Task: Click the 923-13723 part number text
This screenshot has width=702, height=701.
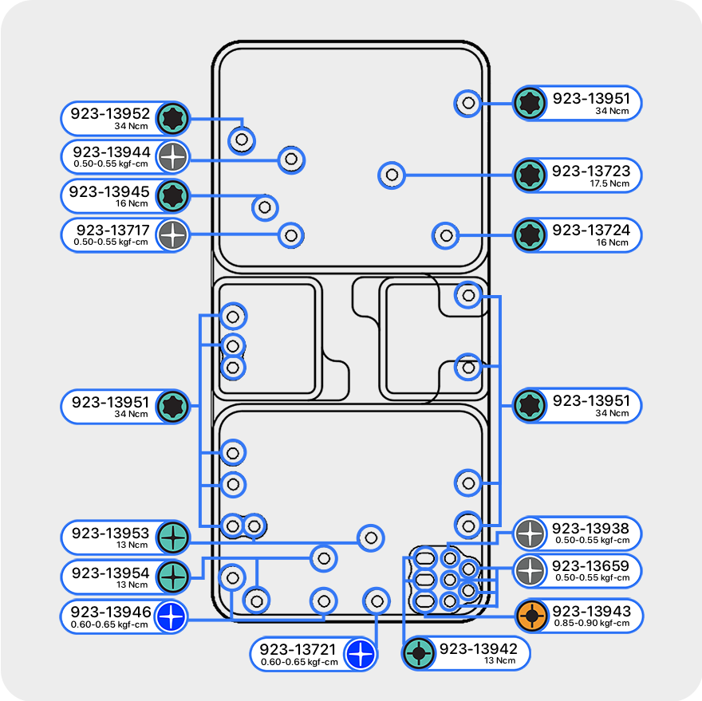Action: (590, 171)
